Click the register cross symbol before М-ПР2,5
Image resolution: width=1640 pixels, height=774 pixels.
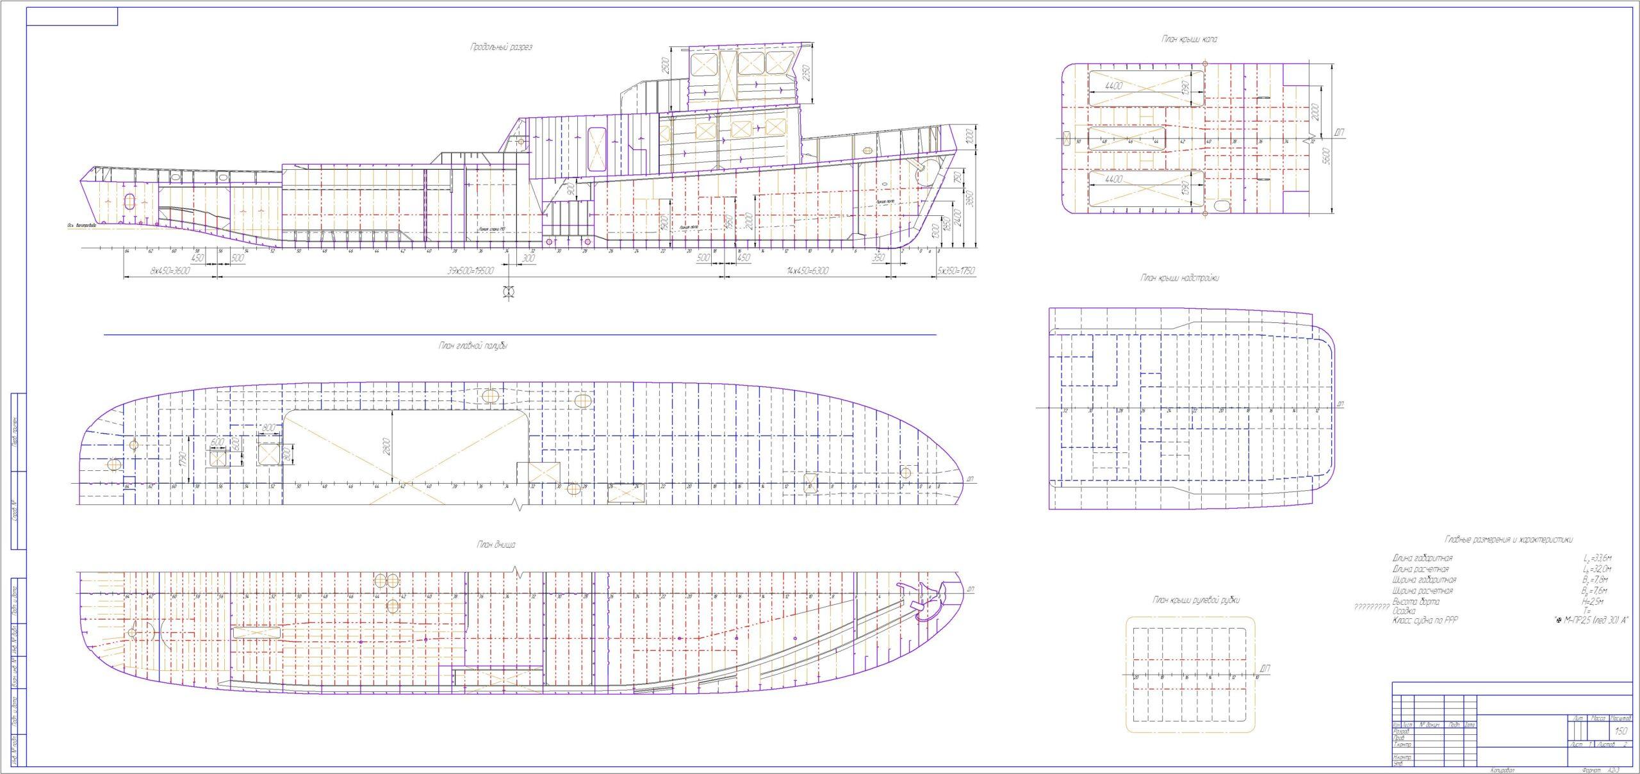1557,620
